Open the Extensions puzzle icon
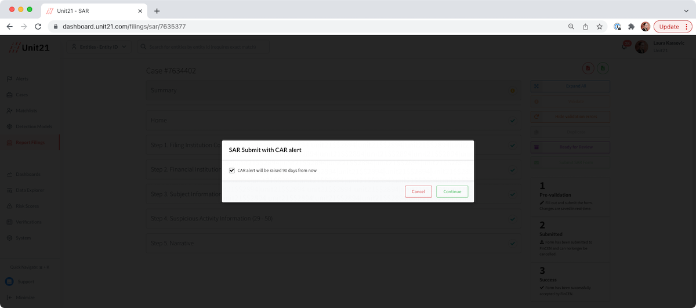696x308 pixels. [632, 27]
